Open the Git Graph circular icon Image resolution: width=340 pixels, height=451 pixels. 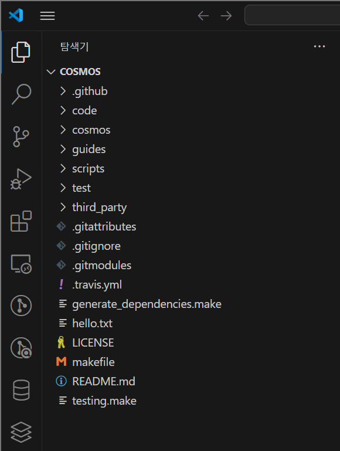click(21, 306)
